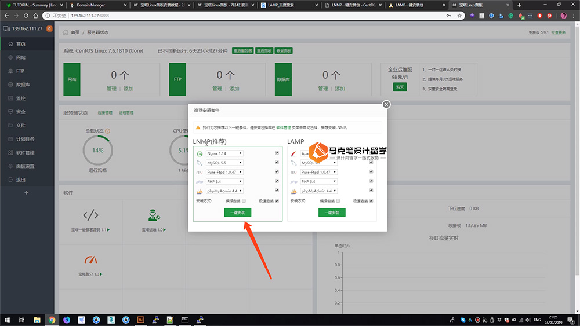This screenshot has height=326, width=580.
Task: Open the LAMP phpMyAdmin 4.4 dropdown
Action: point(319,191)
